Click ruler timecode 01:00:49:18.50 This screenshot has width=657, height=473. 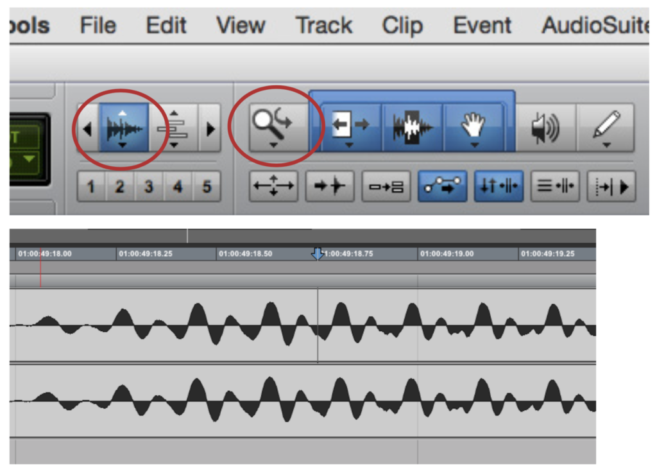tap(246, 254)
